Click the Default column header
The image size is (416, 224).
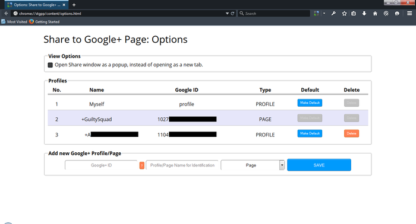pos(310,90)
